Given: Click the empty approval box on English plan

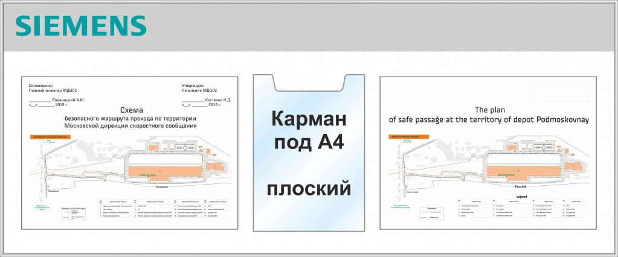Looking at the screenshot, I should point(559,92).
